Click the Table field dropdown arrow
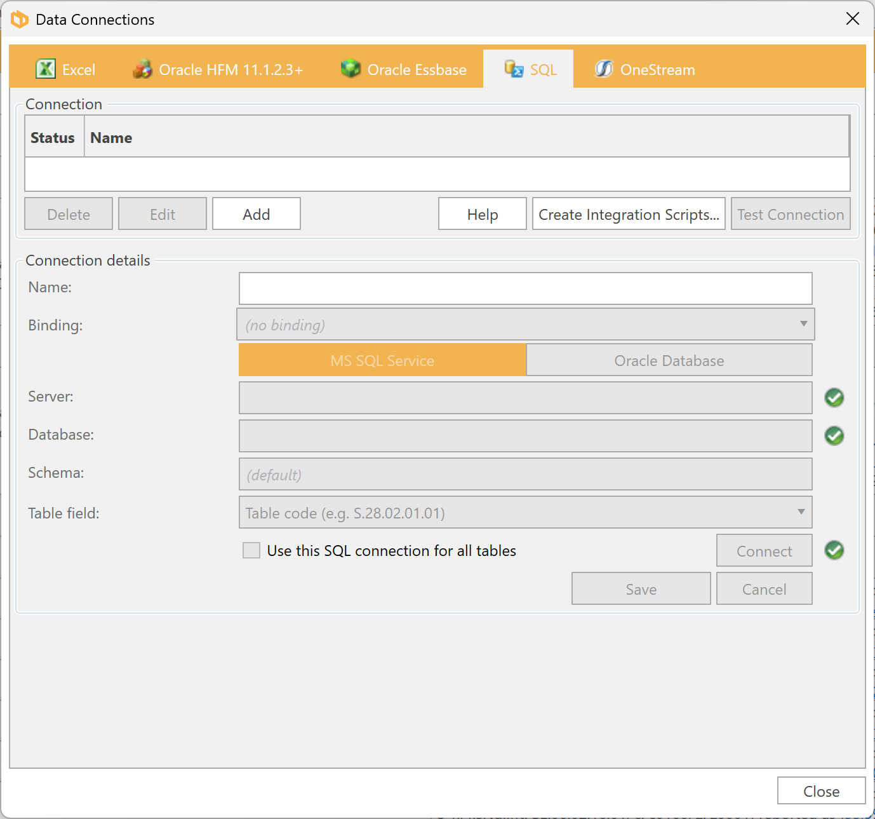This screenshot has width=875, height=819. pos(801,512)
